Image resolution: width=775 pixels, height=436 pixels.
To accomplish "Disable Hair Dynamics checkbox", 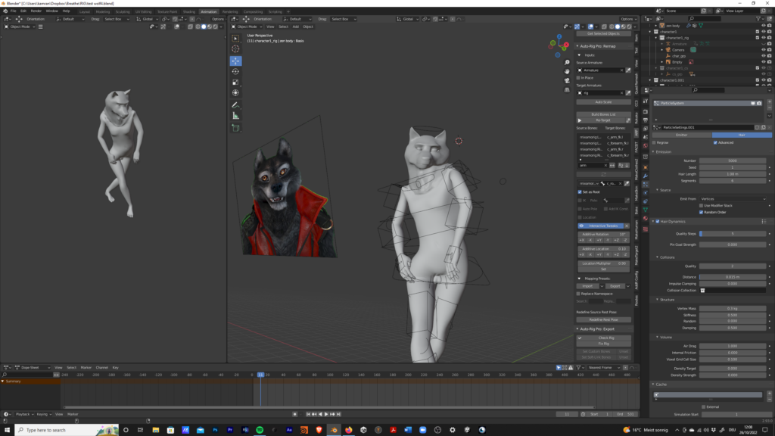I will tap(658, 222).
